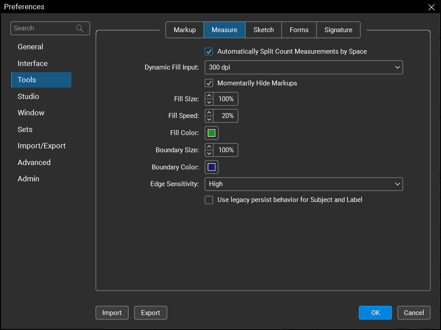This screenshot has width=441, height=330.
Task: Increase Boundary Size with up arrow
Action: [x=209, y=147]
